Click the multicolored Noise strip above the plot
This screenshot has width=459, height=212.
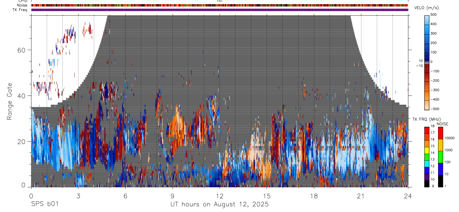point(220,5)
